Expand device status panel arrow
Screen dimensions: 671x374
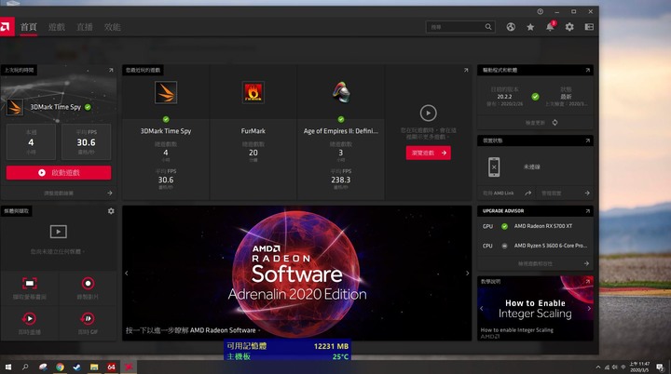pyautogui.click(x=587, y=140)
